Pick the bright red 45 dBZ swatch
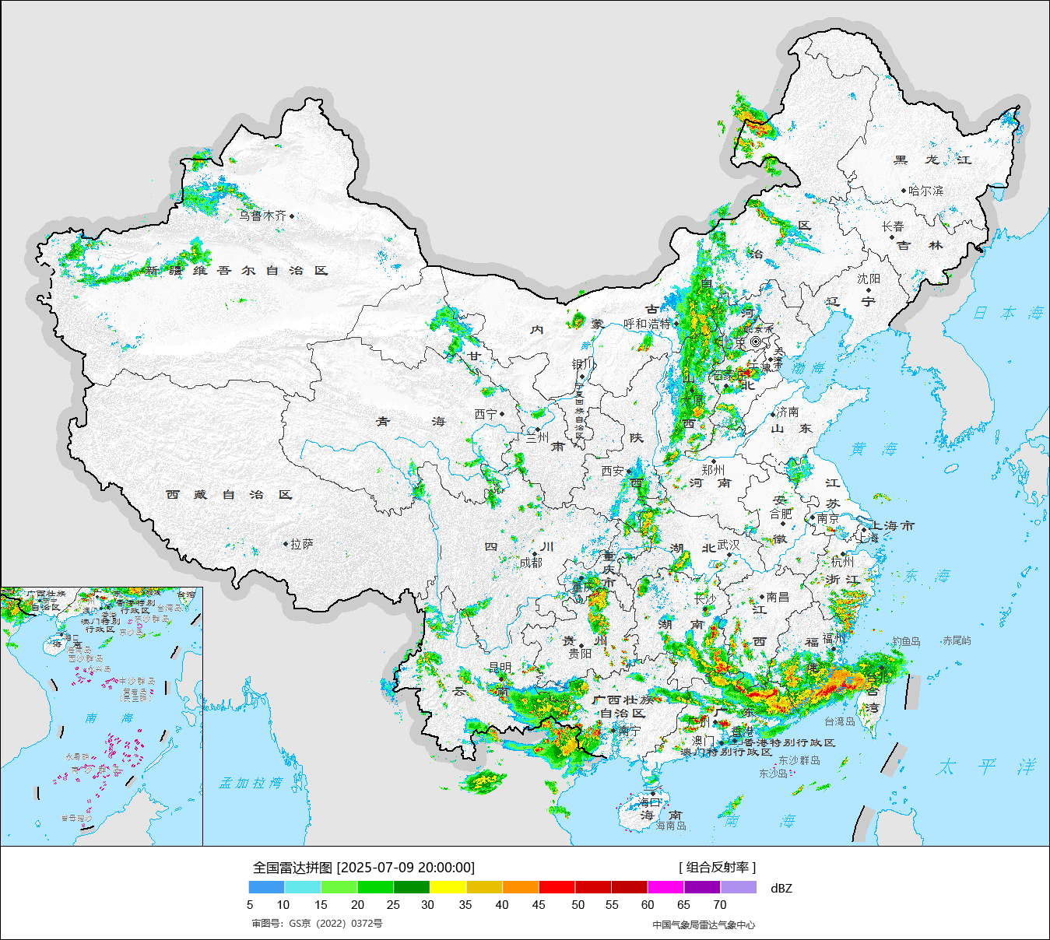 pyautogui.click(x=557, y=887)
